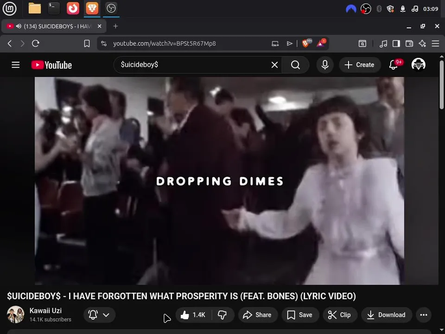Search with your voice microphone button
Viewport: 445px width, 334px height.
[x=325, y=65]
